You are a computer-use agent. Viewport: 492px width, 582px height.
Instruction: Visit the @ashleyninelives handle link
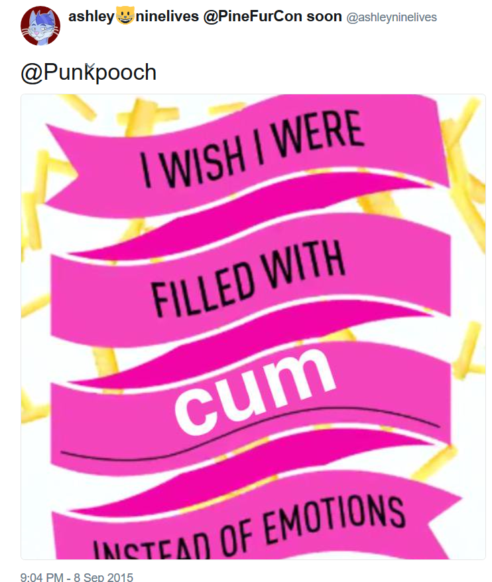392,17
